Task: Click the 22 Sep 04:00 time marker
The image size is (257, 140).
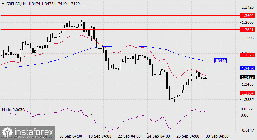Action: (x=129, y=136)
